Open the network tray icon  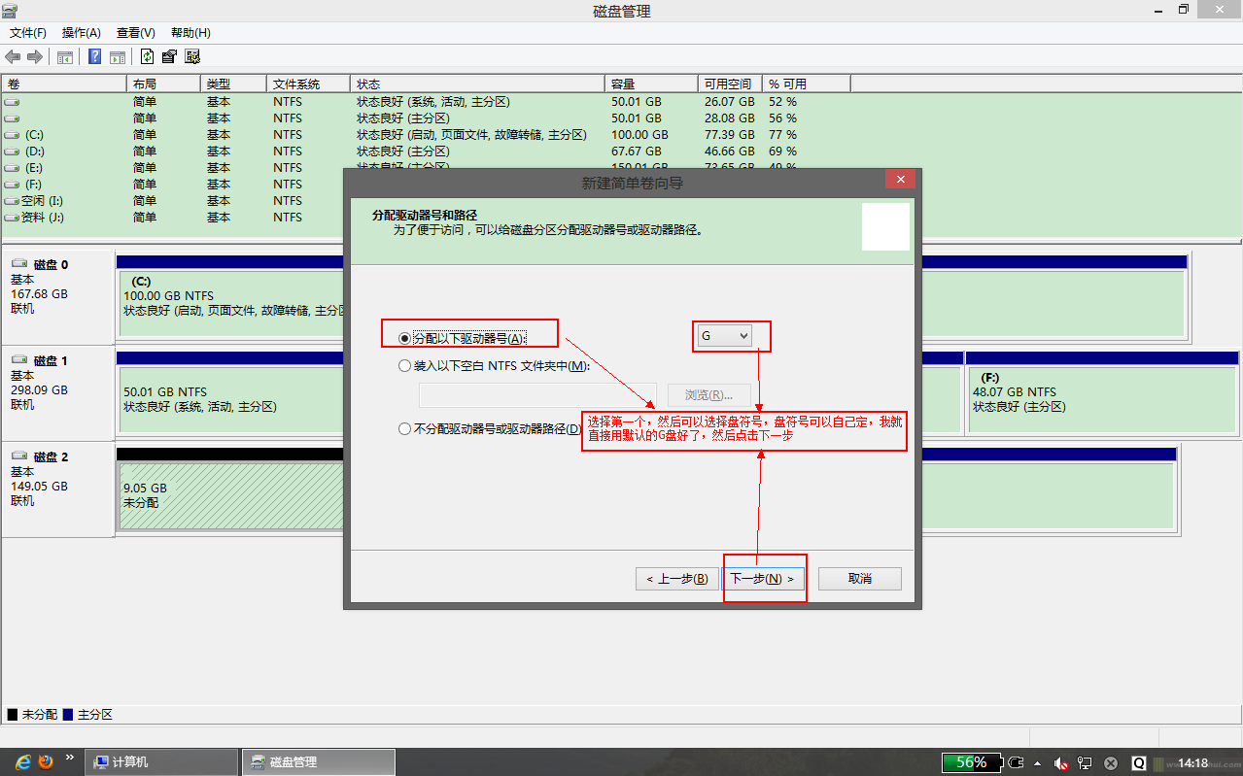[1086, 763]
